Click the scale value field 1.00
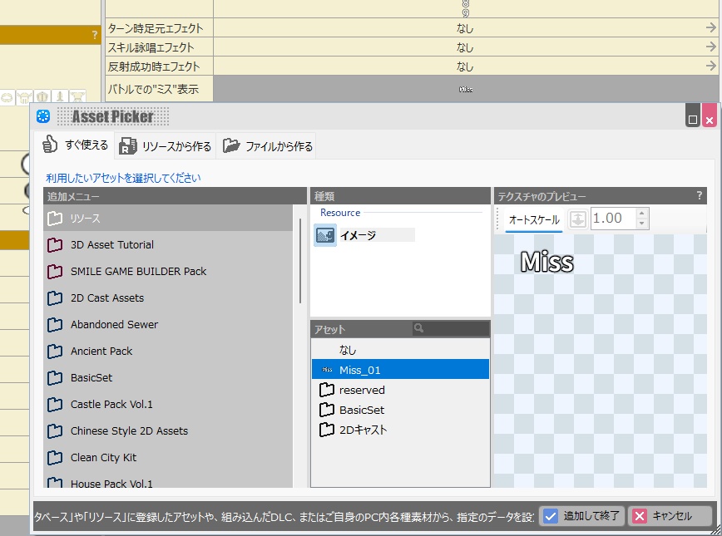 point(612,218)
